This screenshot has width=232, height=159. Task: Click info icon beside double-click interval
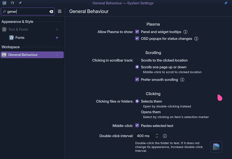(x=165, y=136)
